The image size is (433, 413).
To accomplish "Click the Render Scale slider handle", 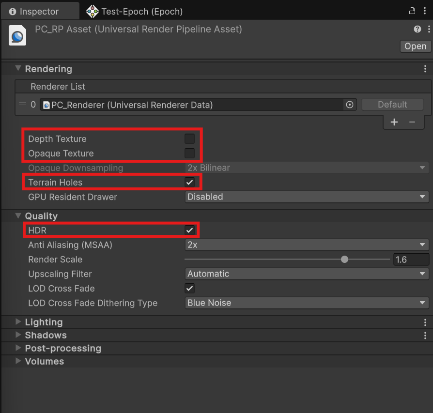I will (344, 259).
